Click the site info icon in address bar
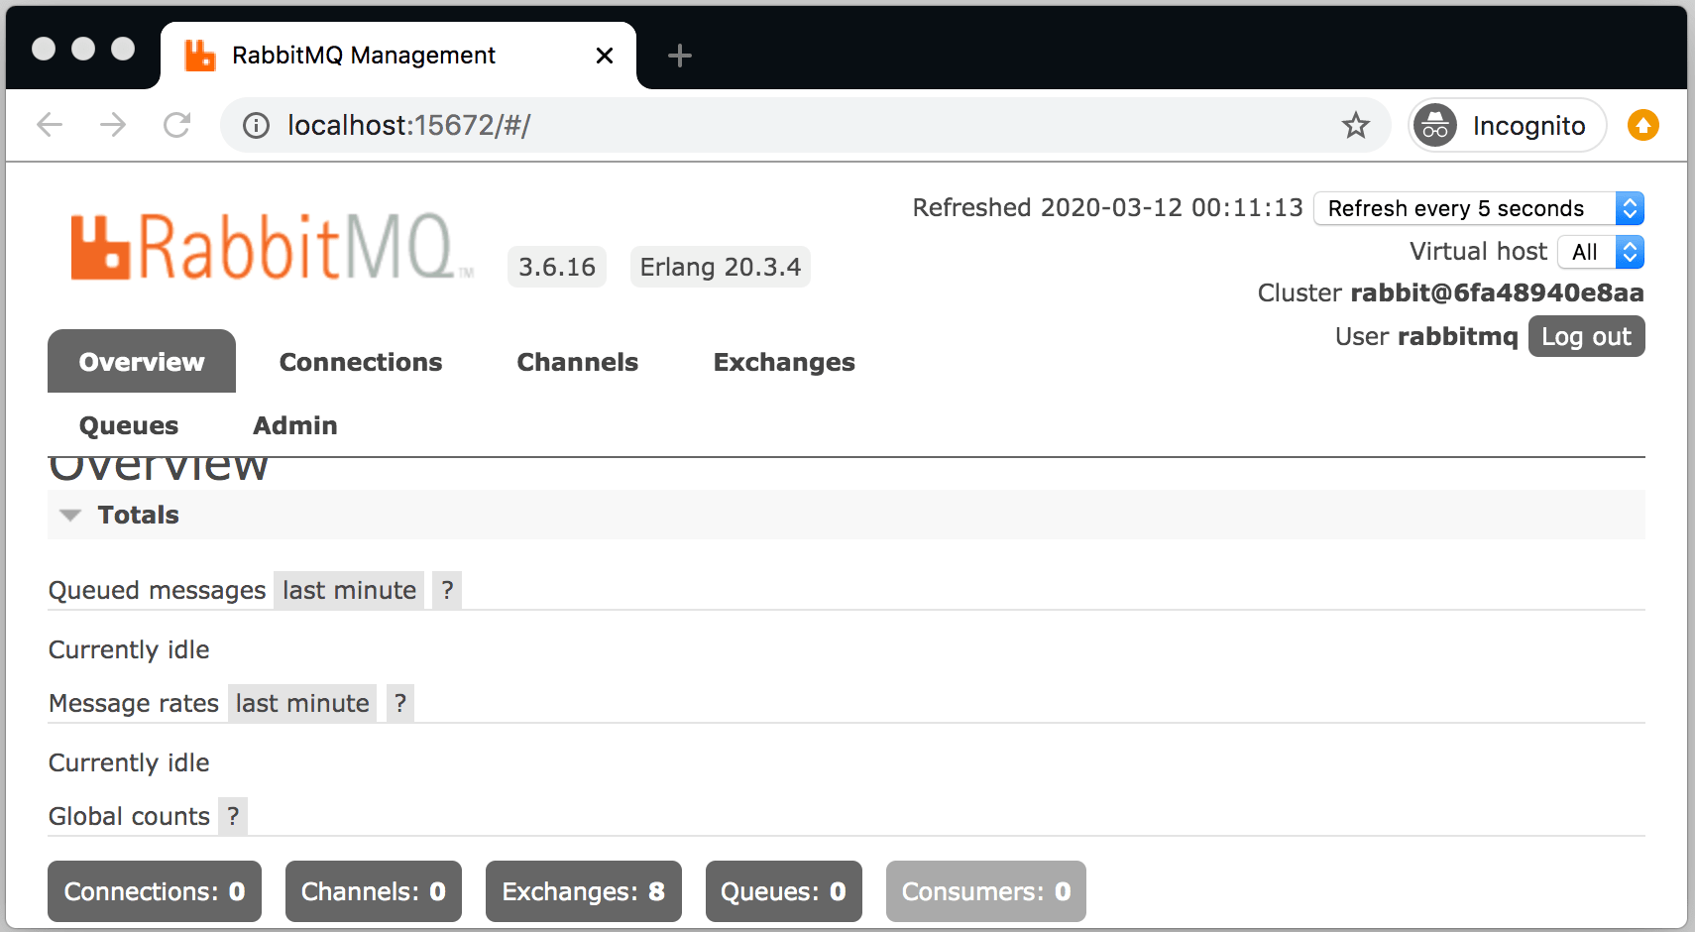Image resolution: width=1695 pixels, height=932 pixels. point(255,125)
